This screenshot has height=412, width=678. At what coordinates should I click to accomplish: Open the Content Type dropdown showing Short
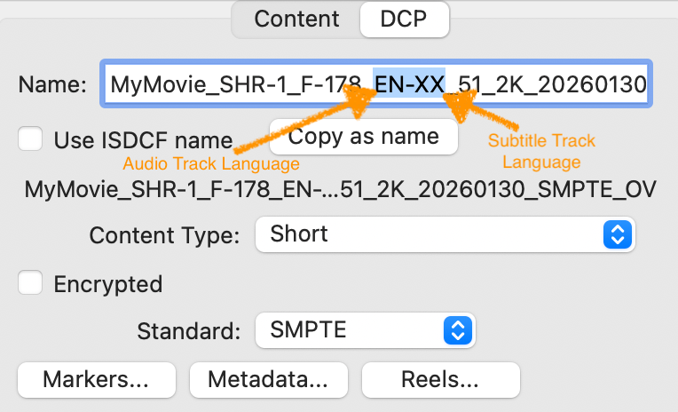(x=444, y=234)
